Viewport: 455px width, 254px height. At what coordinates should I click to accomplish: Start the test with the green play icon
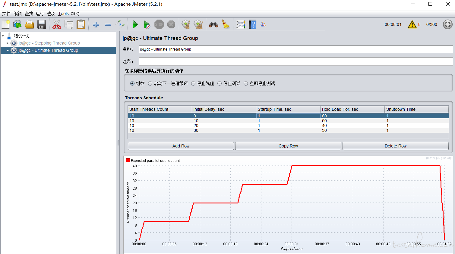point(135,24)
